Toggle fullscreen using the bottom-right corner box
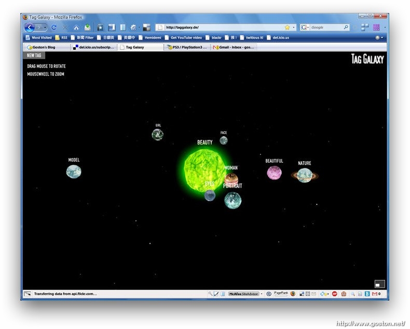The height and width of the screenshot is (329, 410). 379,283
